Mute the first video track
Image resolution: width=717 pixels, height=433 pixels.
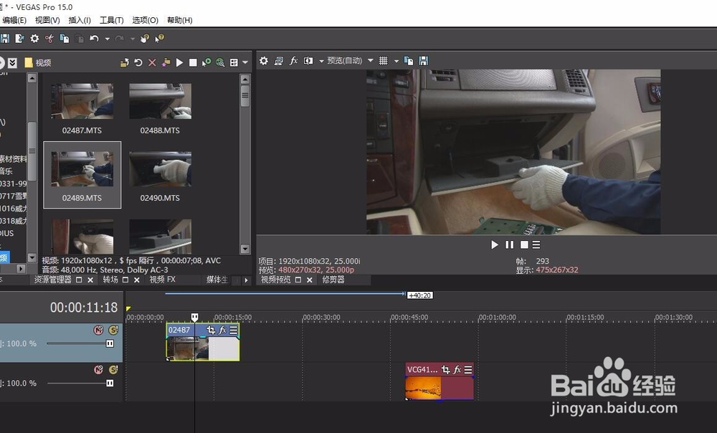click(98, 330)
